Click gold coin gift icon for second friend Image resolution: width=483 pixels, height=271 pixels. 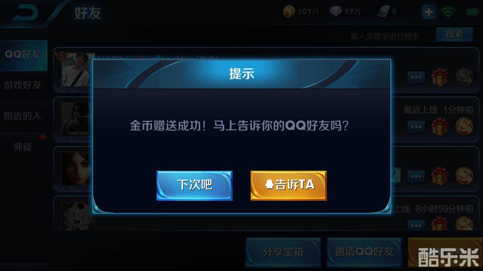[464, 126]
